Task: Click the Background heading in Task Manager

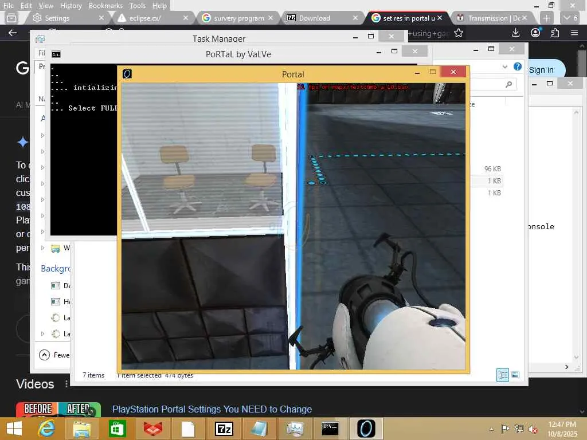Action: (56, 268)
